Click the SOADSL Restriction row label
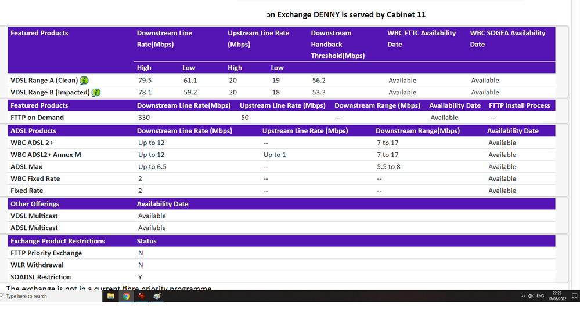The width and height of the screenshot is (580, 314). [41, 277]
